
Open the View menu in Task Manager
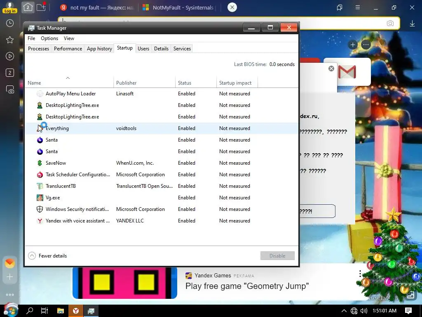tap(69, 38)
